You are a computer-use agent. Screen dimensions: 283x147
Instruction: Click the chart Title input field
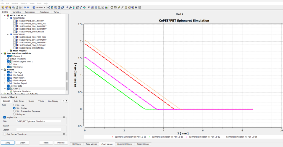[38, 121]
